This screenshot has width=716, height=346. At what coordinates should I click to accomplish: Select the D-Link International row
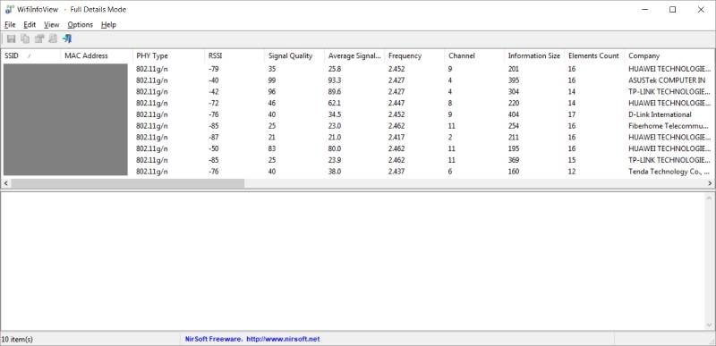point(357,114)
